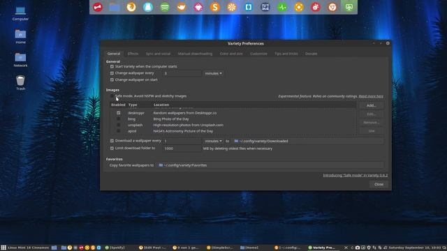The width and height of the screenshot is (447, 251).
Task: Launch Spotify from the top dock
Action: (165, 7)
